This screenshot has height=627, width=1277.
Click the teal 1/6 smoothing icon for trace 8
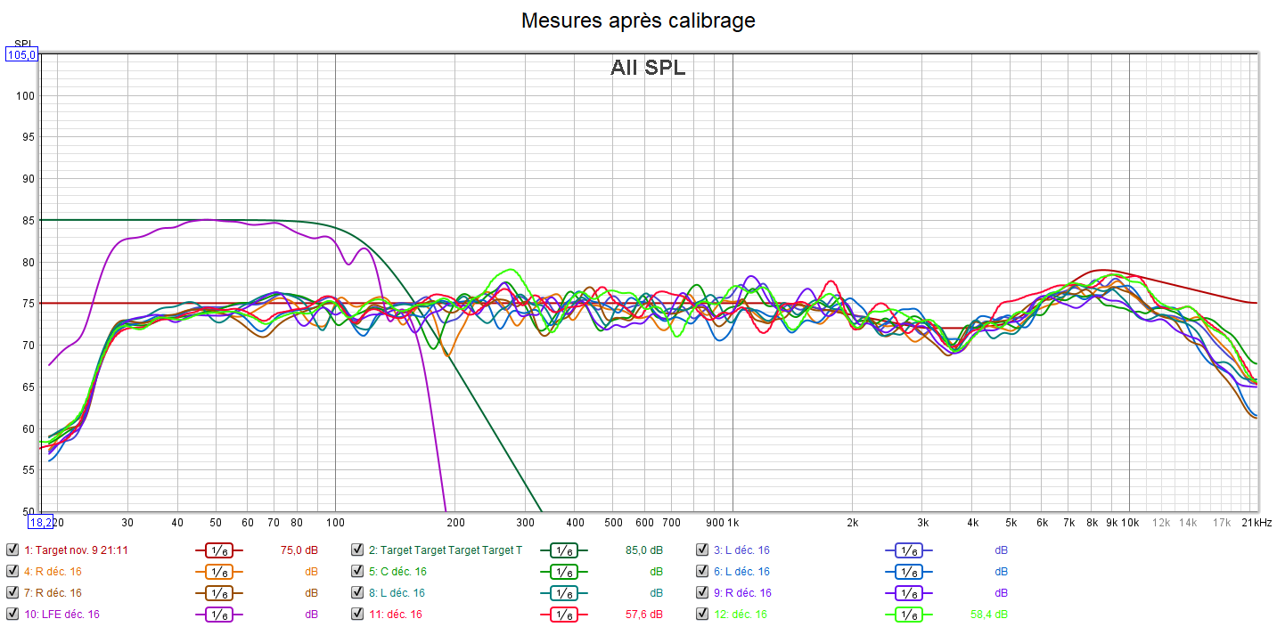[563, 593]
